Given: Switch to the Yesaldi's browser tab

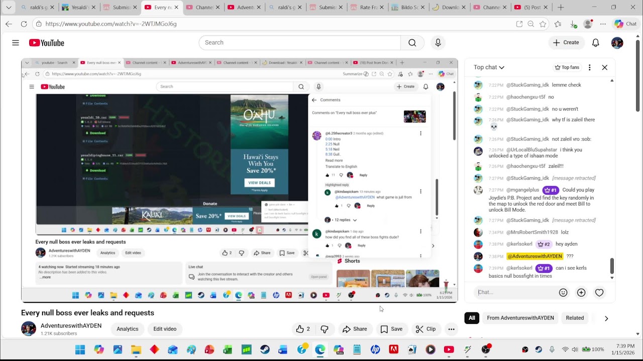Looking at the screenshot, I should click(77, 8).
